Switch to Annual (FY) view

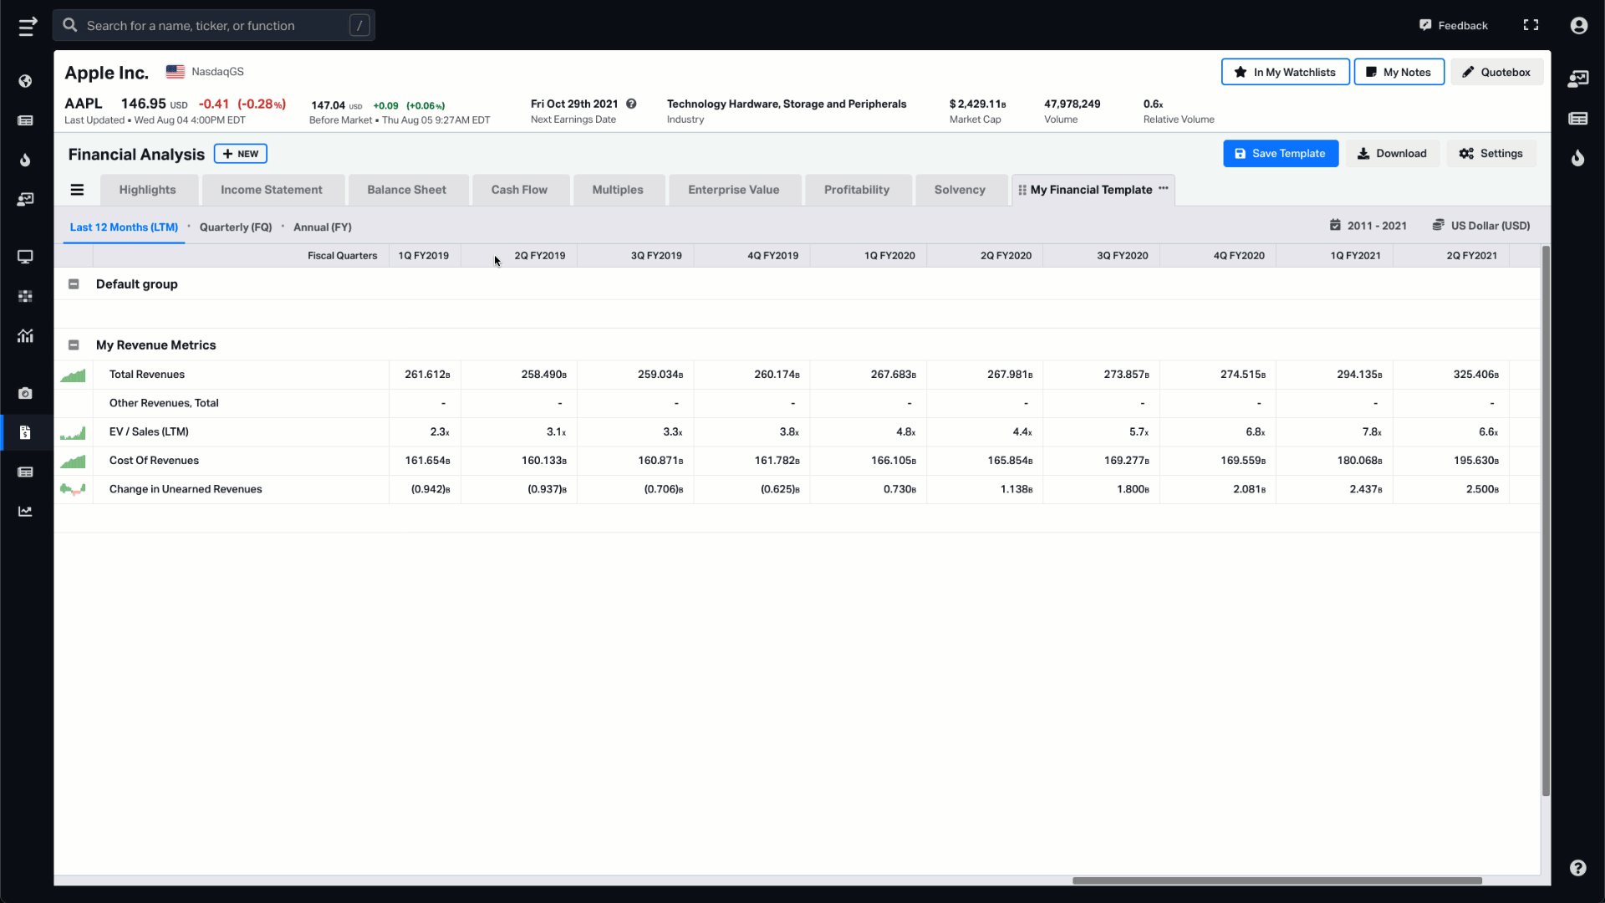[x=323, y=227]
